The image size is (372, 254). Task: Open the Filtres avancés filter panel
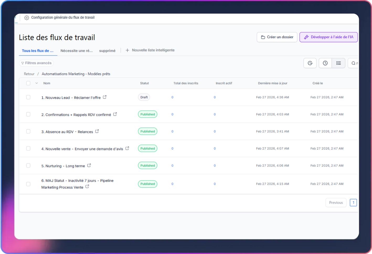pos(36,63)
